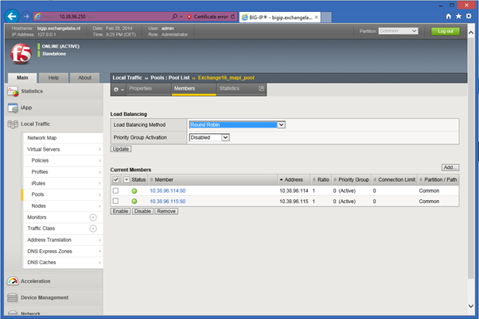Click the Device Management icon
Viewport: 479px width, 319px height.
[14, 298]
